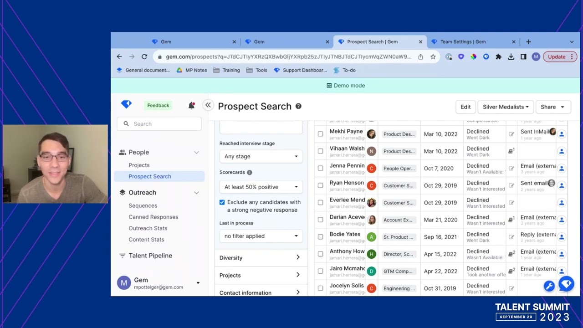Open Reached interview stage 'Any stage' dropdown
The height and width of the screenshot is (328, 583).
[261, 156]
